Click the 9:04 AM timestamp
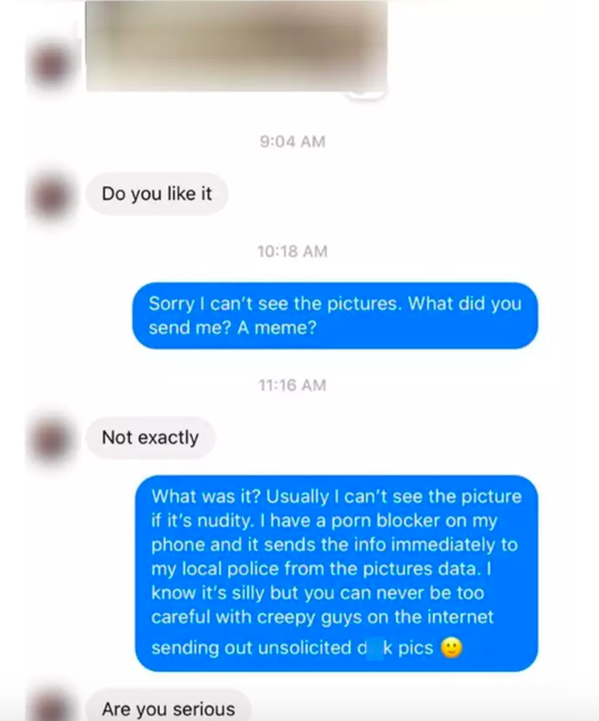Viewport: 599px width, 721px height. pos(292,142)
